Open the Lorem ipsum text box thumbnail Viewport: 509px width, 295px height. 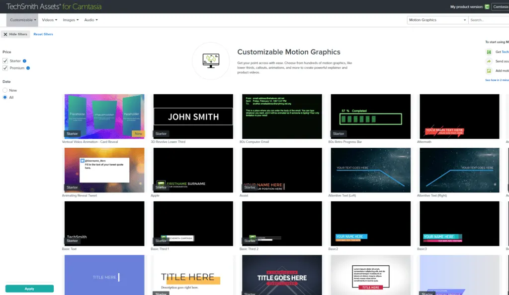tap(371, 275)
